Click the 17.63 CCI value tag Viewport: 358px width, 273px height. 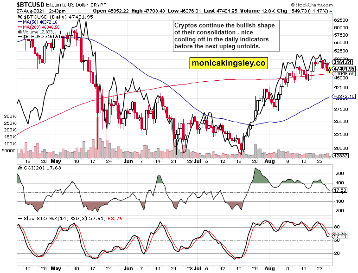coord(340,190)
